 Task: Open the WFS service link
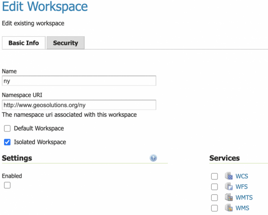242,187
